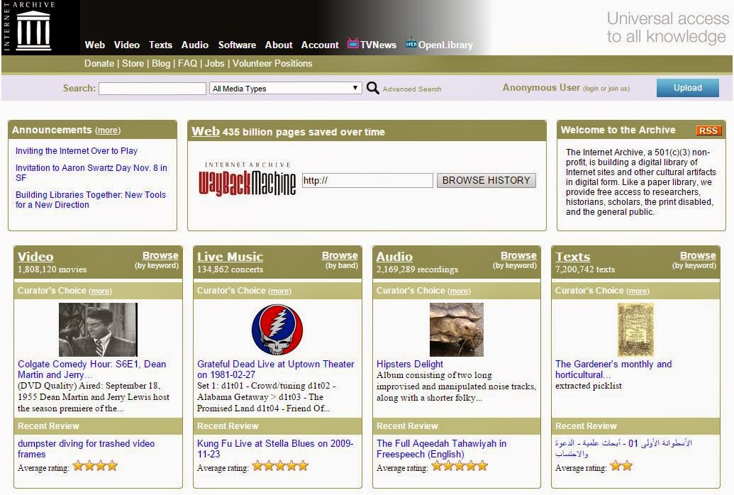
Task: Open Colgate Comedy Hour S6E1 link
Action: click(x=91, y=369)
